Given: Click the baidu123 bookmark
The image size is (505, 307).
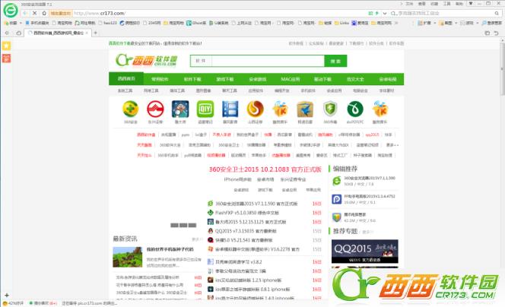Looking at the screenshot, I should pos(108,23).
